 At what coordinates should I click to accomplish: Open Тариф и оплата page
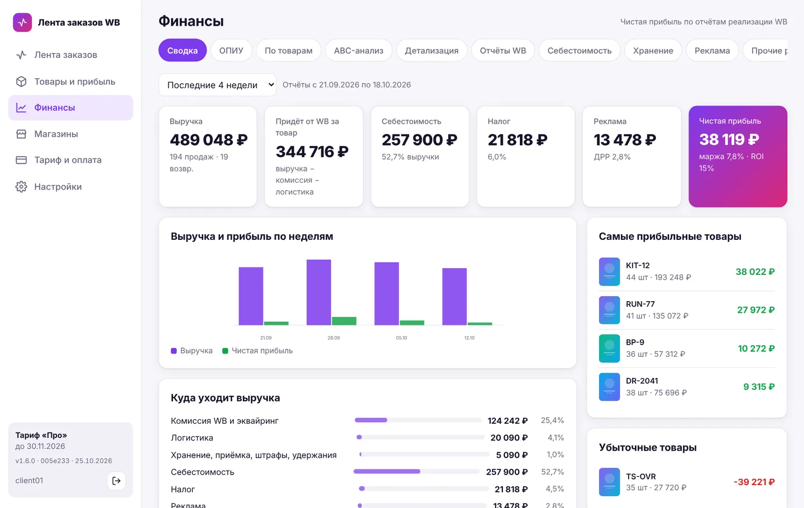(x=70, y=160)
